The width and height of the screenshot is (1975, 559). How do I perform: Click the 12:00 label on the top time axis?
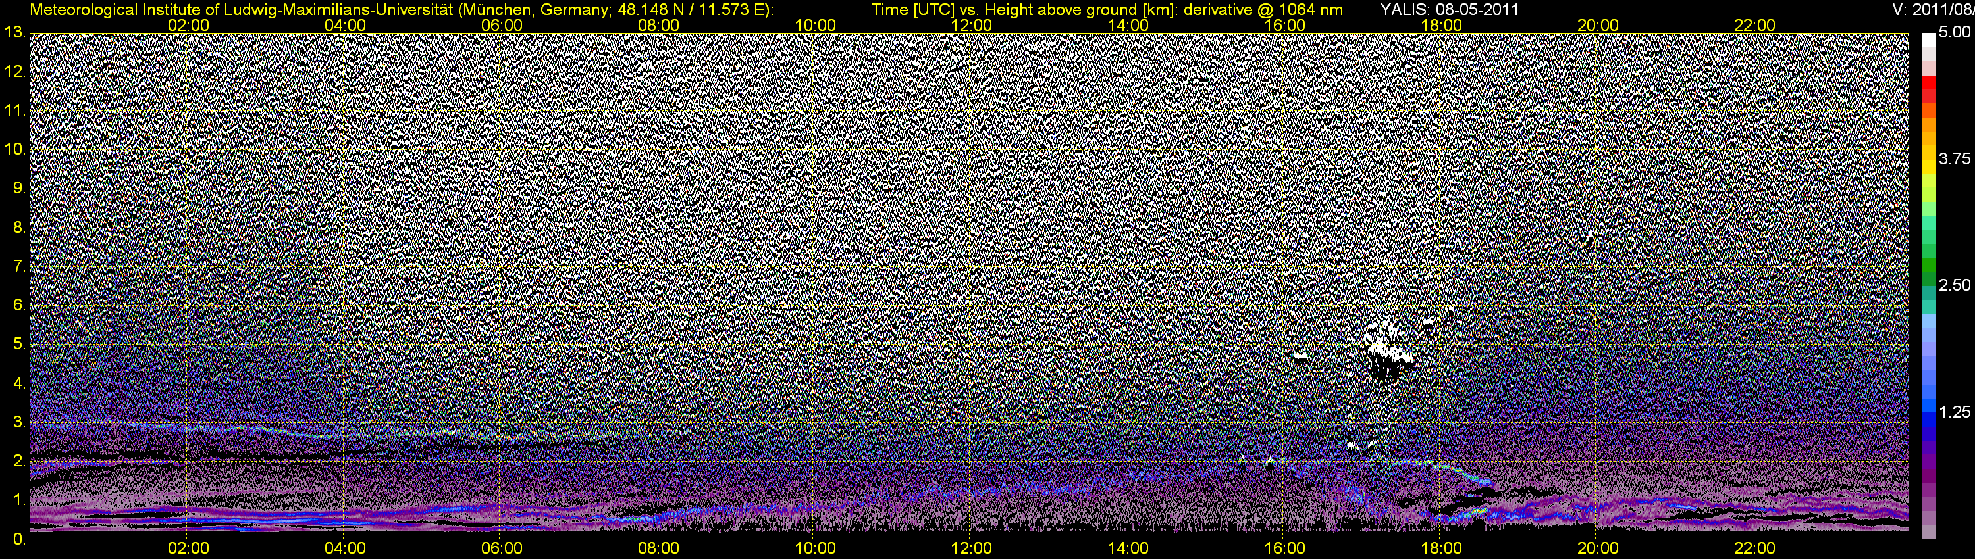(972, 25)
